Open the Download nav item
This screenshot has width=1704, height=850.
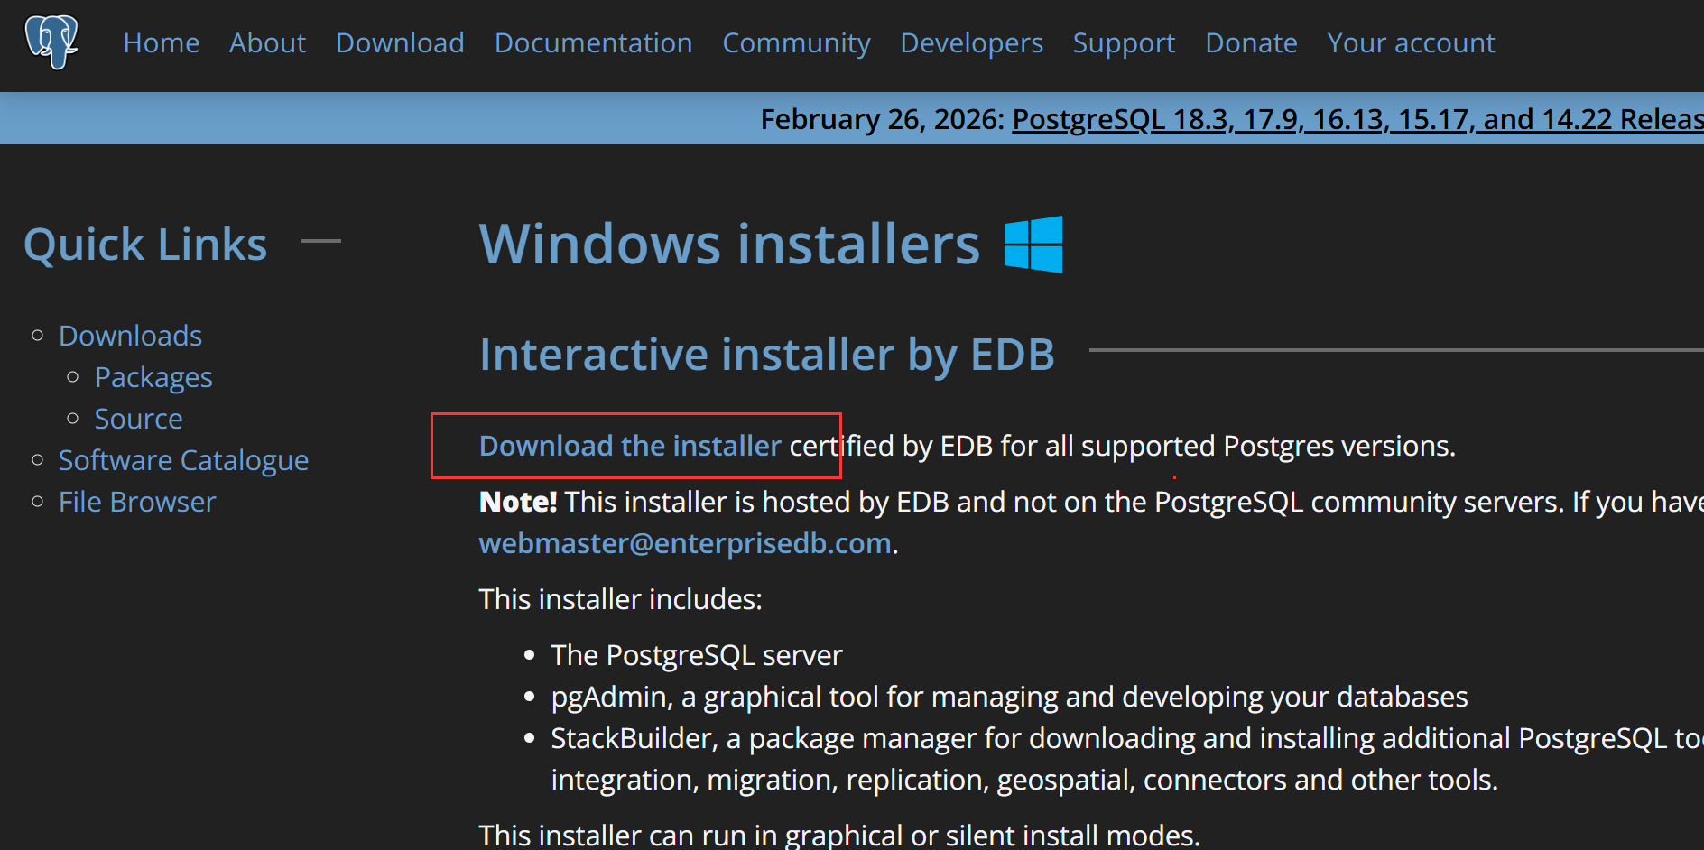[x=400, y=43]
